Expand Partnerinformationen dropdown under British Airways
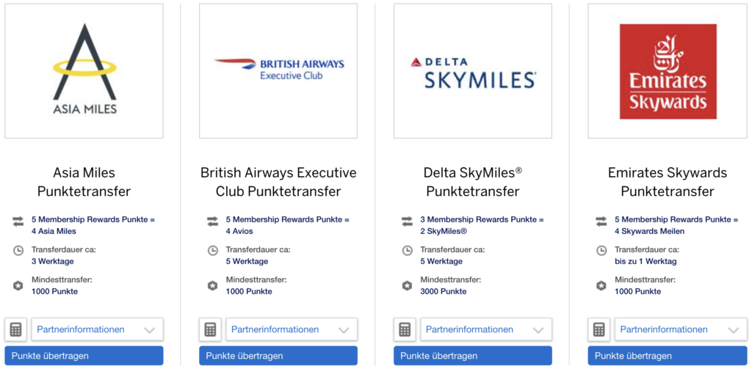The width and height of the screenshot is (752, 372). (292, 330)
